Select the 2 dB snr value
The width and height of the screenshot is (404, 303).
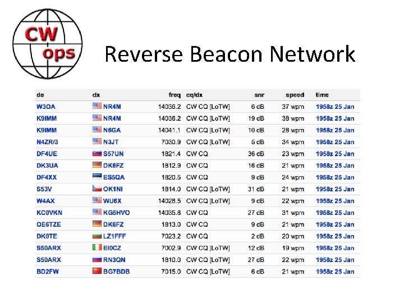(258, 236)
